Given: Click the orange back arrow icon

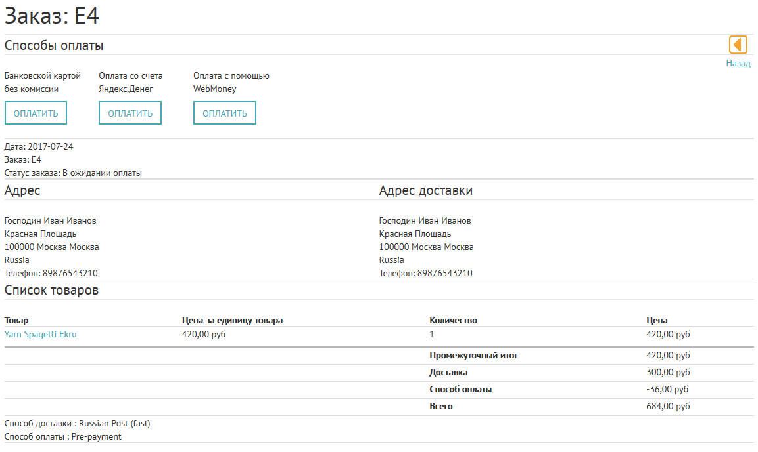Looking at the screenshot, I should tap(738, 45).
